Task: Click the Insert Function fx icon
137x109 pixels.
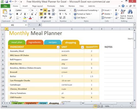Action: pos(40,25)
